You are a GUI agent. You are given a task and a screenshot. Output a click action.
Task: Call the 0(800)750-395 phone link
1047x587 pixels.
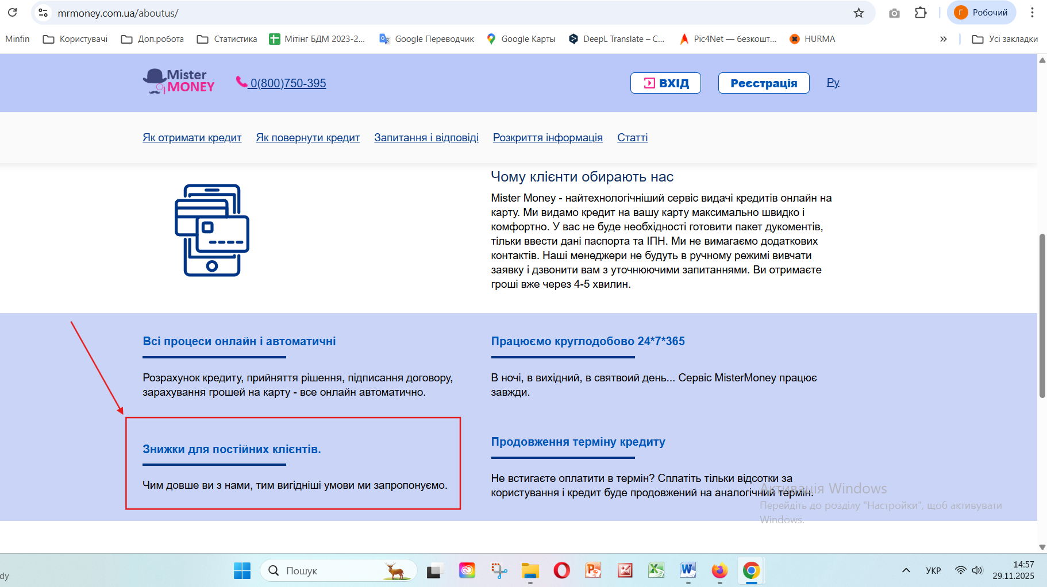[x=282, y=83]
